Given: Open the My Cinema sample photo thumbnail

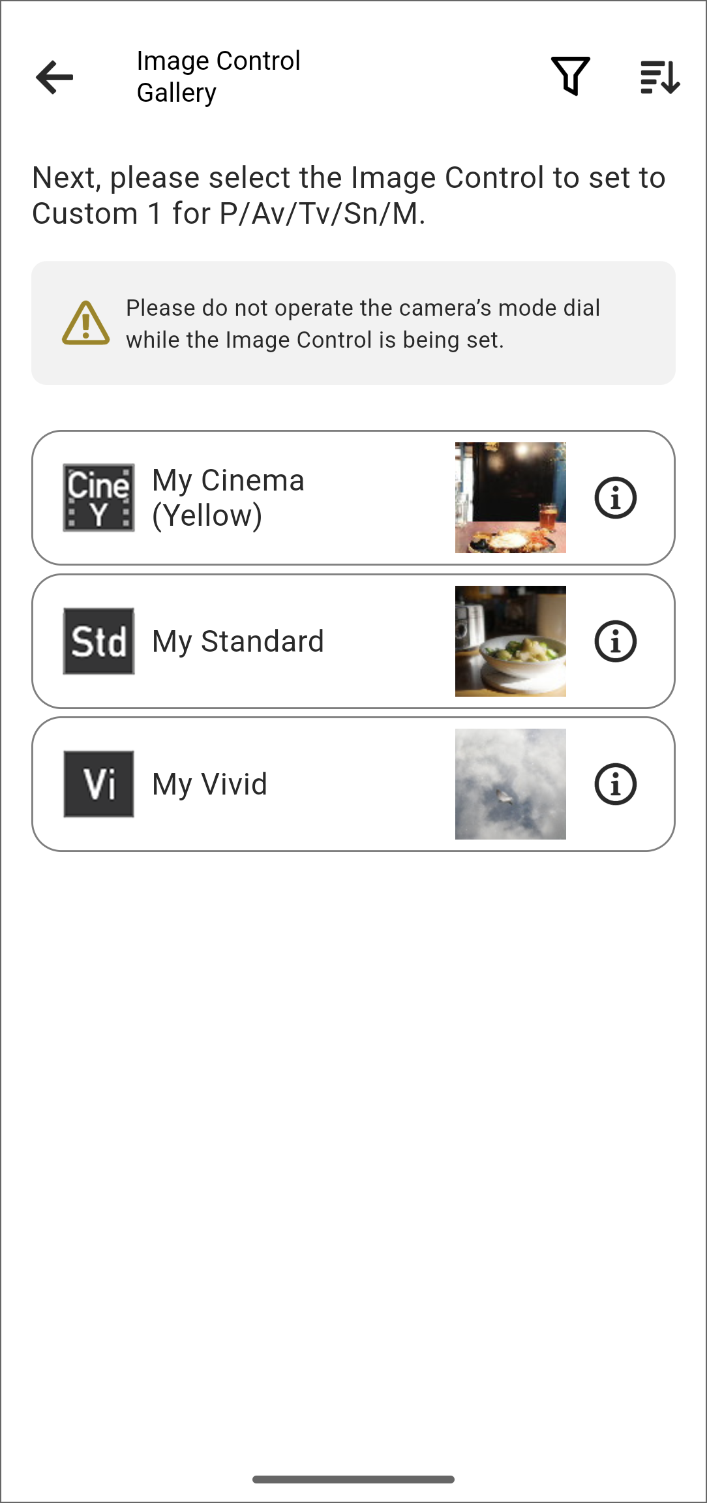Looking at the screenshot, I should [511, 498].
